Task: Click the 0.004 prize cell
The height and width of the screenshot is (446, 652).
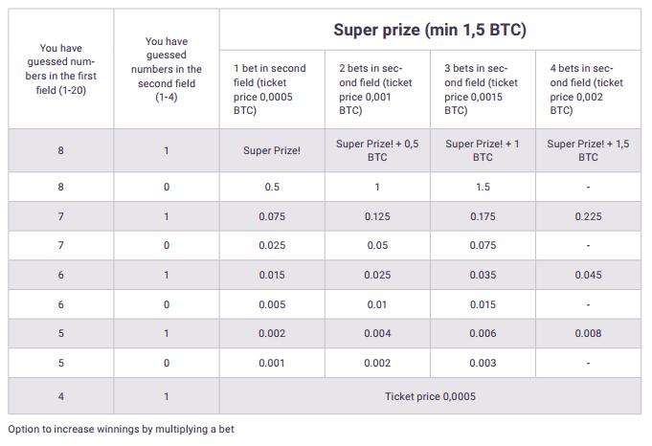Action: 377,334
